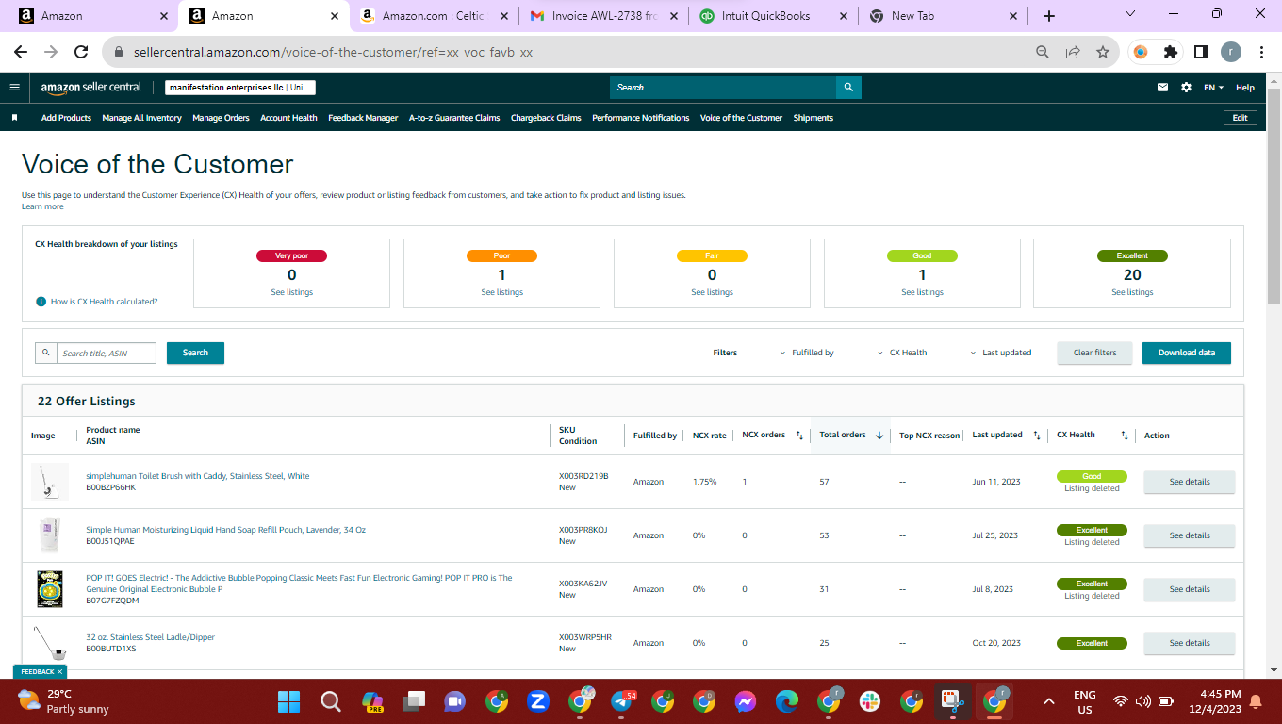
Task: Open Slack from the taskbar
Action: (x=868, y=701)
